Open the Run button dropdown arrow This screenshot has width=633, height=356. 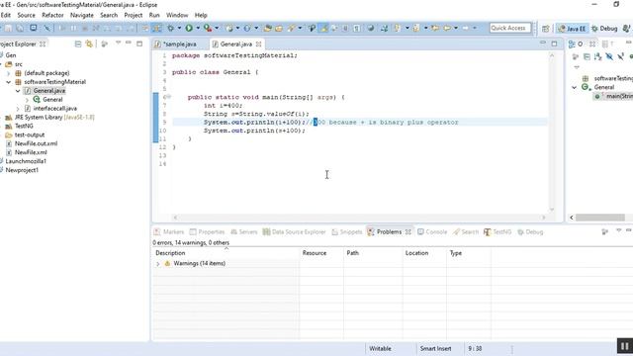(198, 28)
